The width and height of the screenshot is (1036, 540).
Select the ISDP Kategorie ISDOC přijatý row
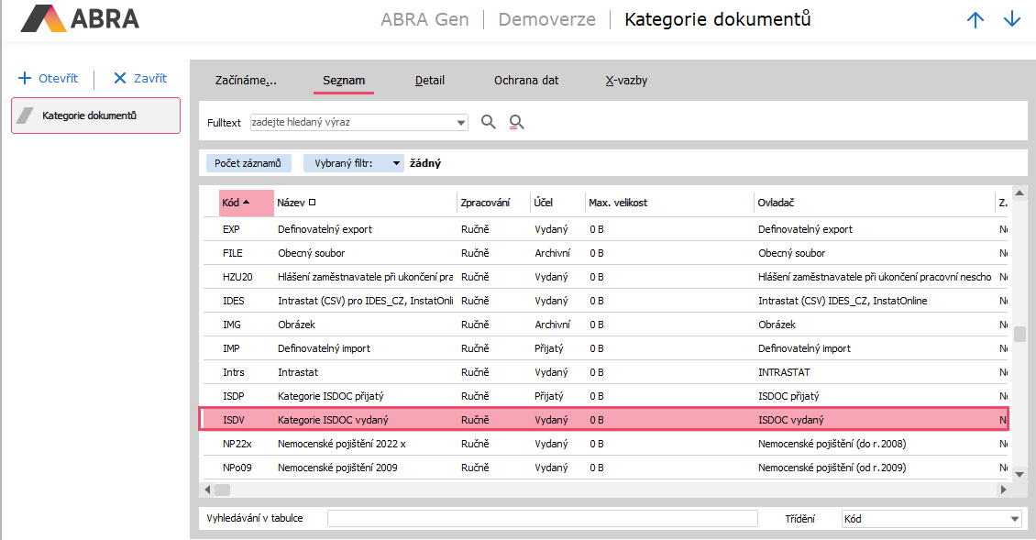[x=604, y=396]
